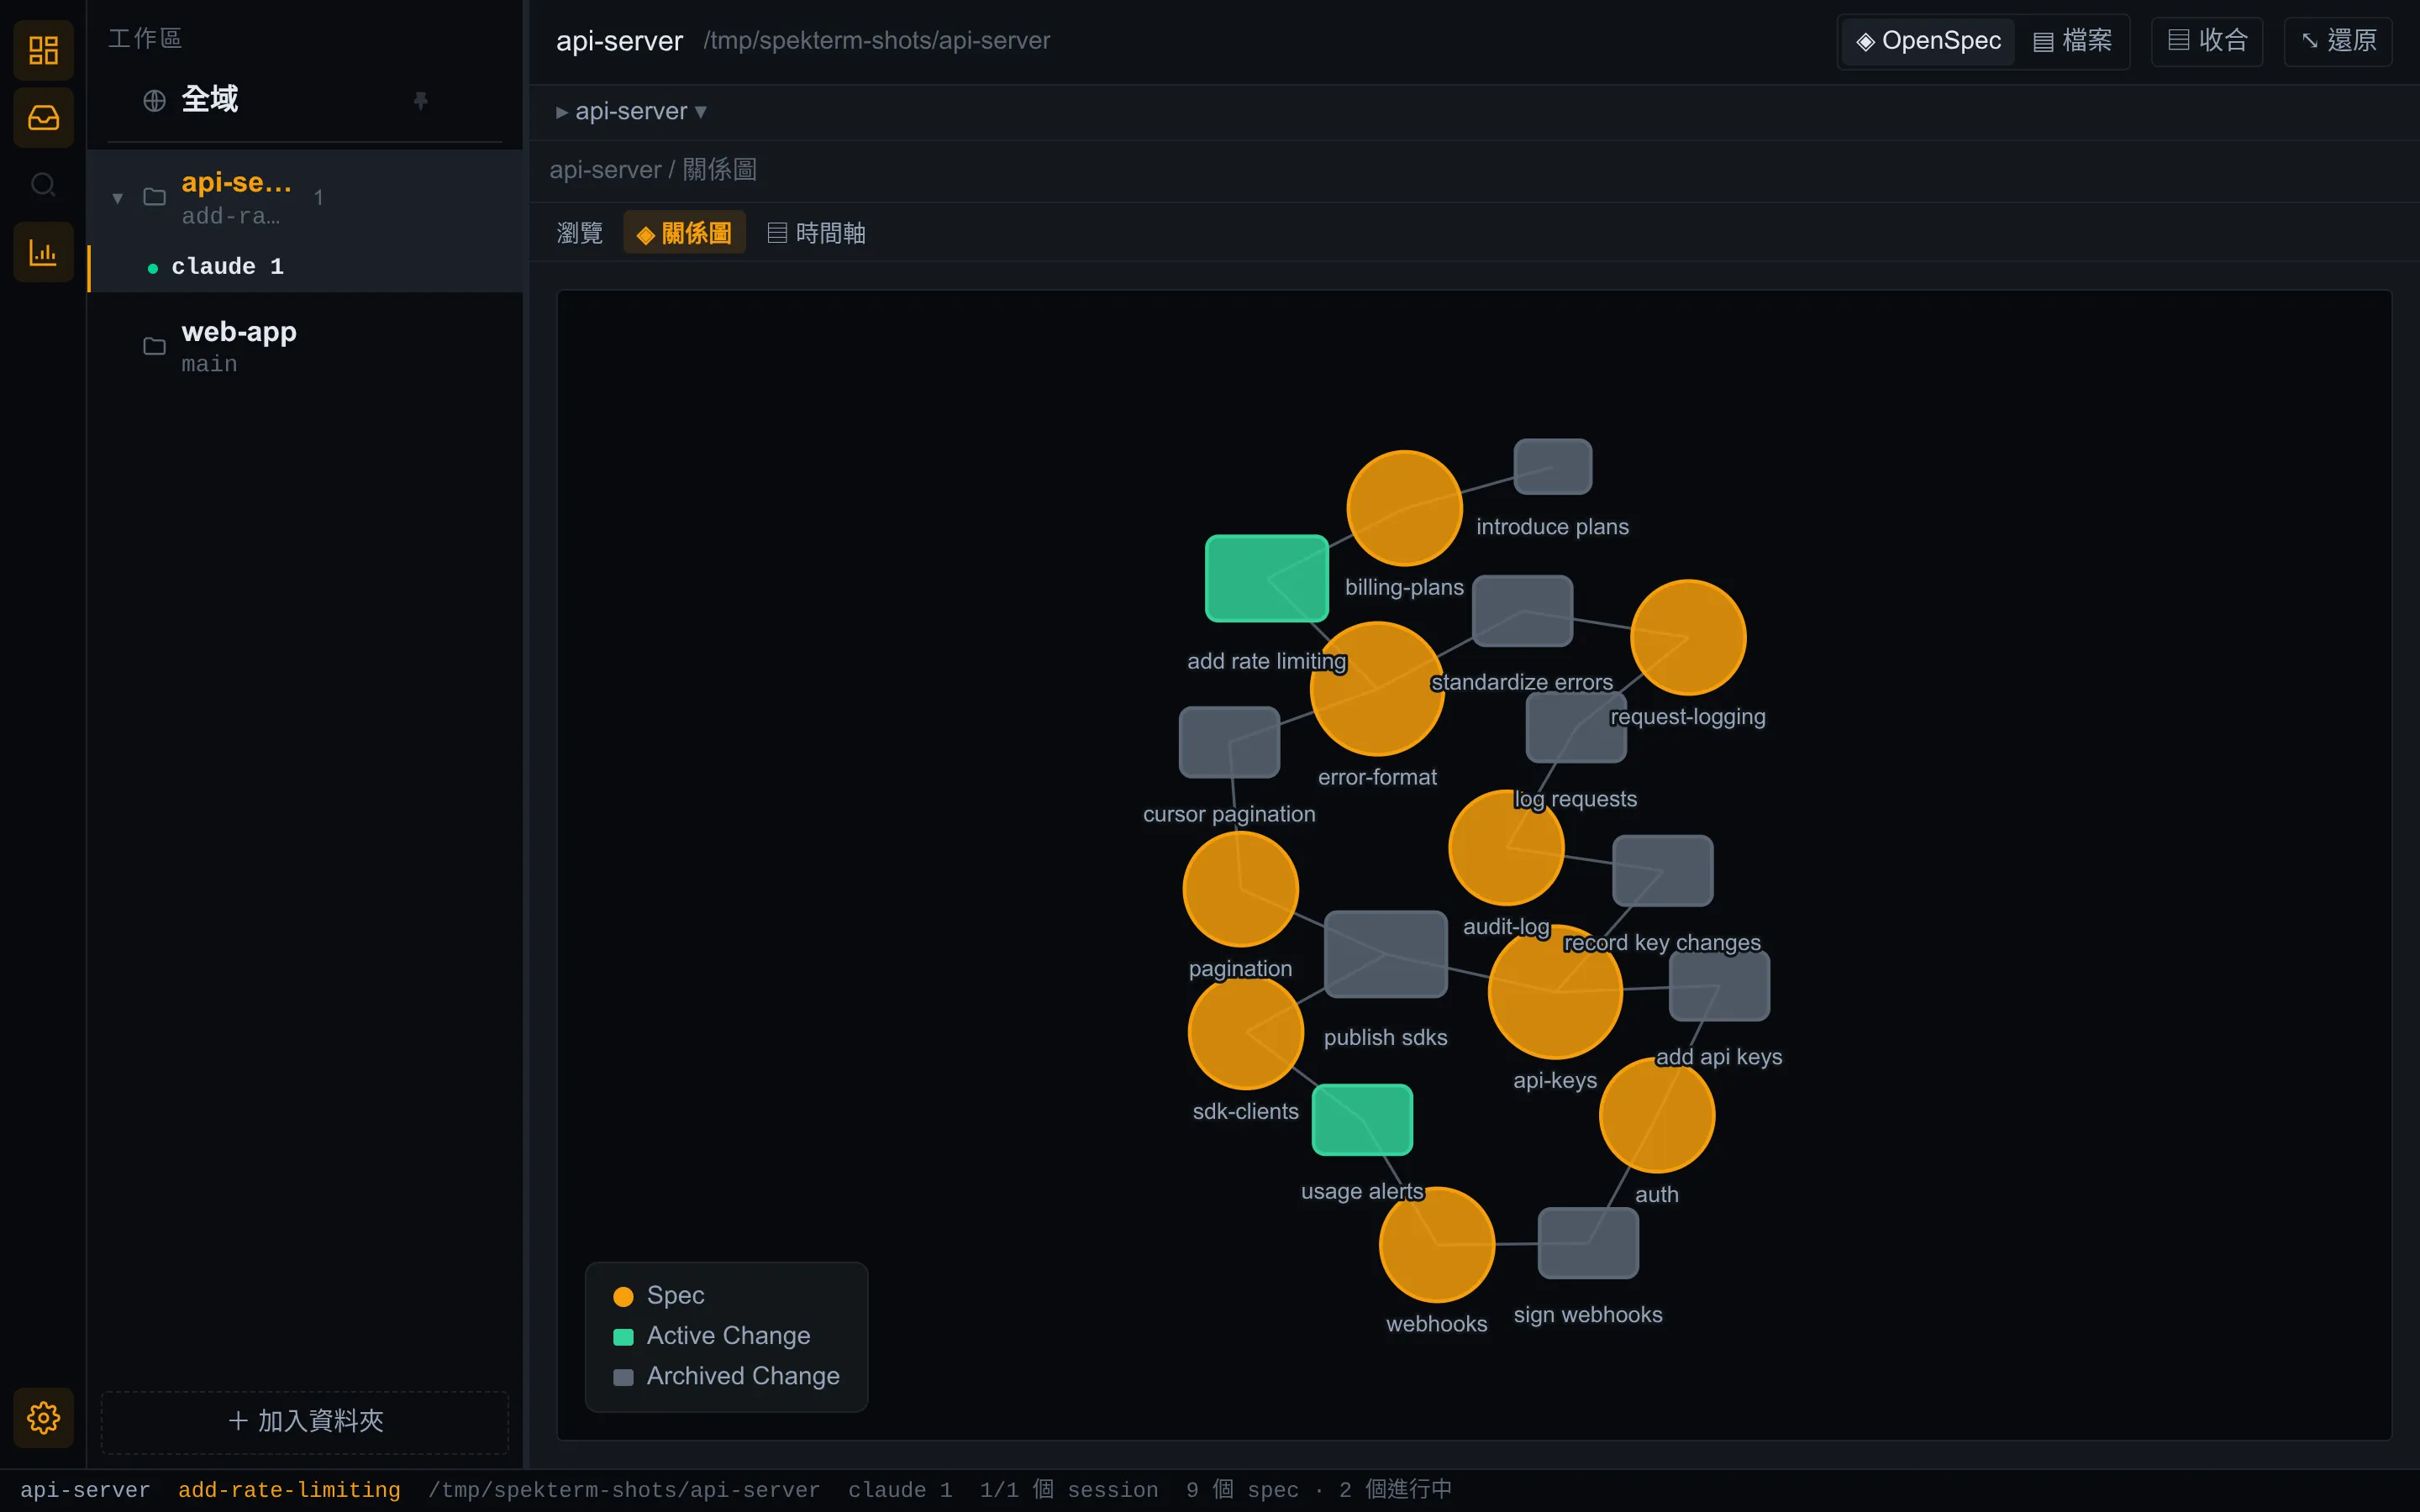The image size is (2420, 1512).
Task: Click 加入資料夾 add folder button
Action: [x=305, y=1421]
